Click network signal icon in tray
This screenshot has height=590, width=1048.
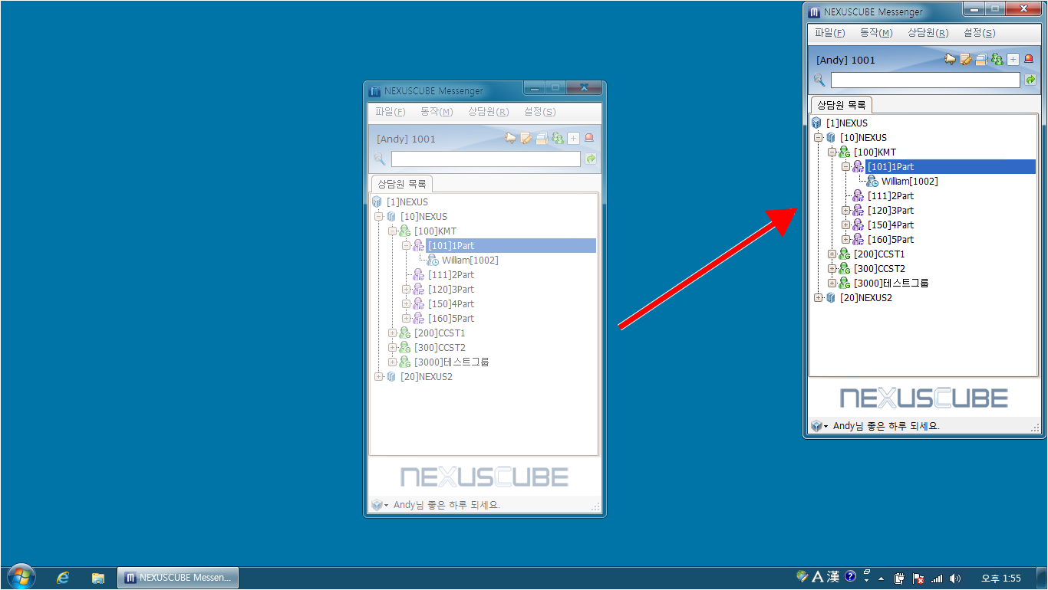pyautogui.click(x=937, y=579)
